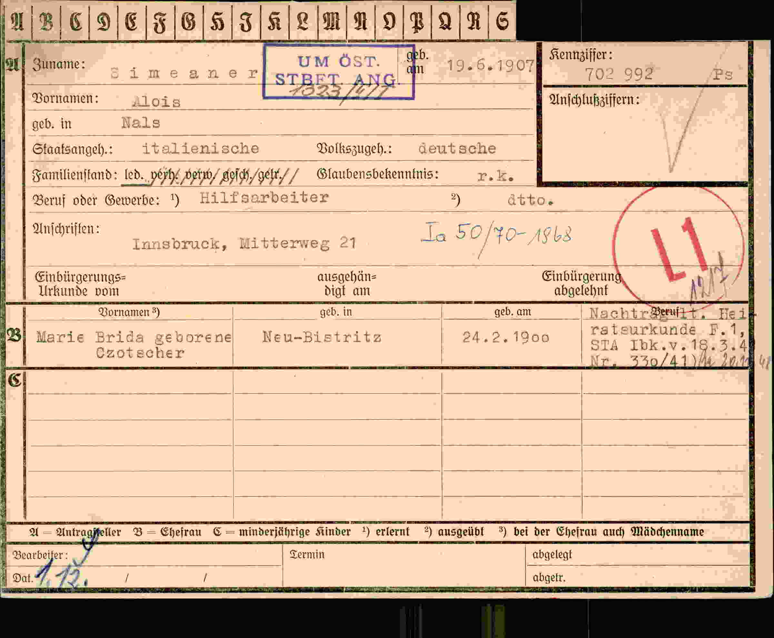Click the 'Kennziffer:' label
The width and height of the screenshot is (774, 638).
[x=581, y=55]
